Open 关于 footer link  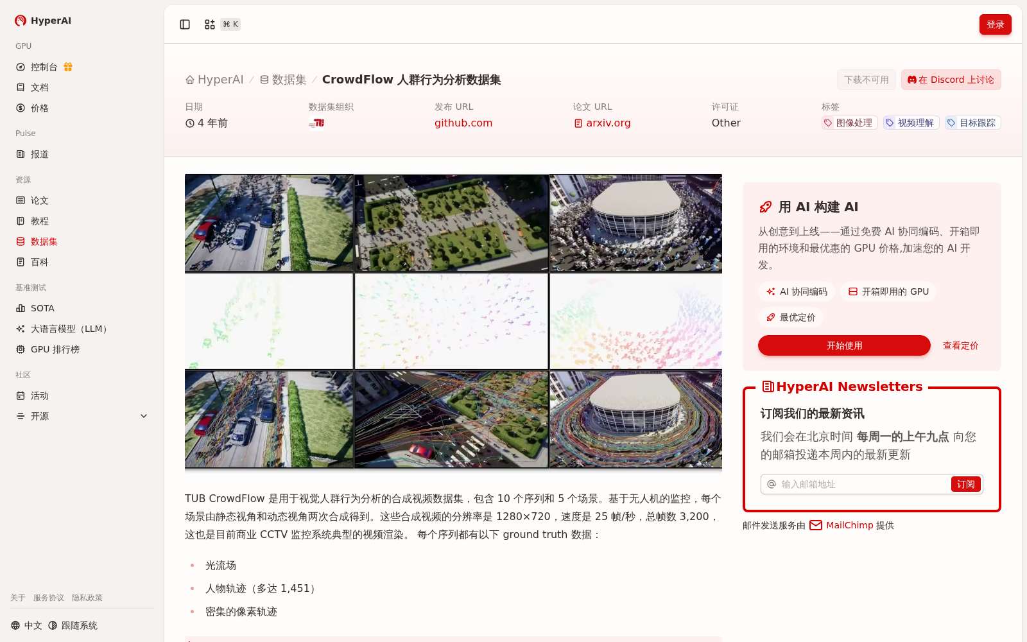click(x=18, y=598)
